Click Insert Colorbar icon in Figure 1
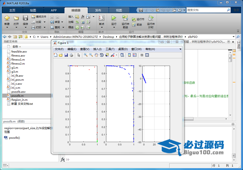The height and width of the screenshot is (170, 243). 129,55
